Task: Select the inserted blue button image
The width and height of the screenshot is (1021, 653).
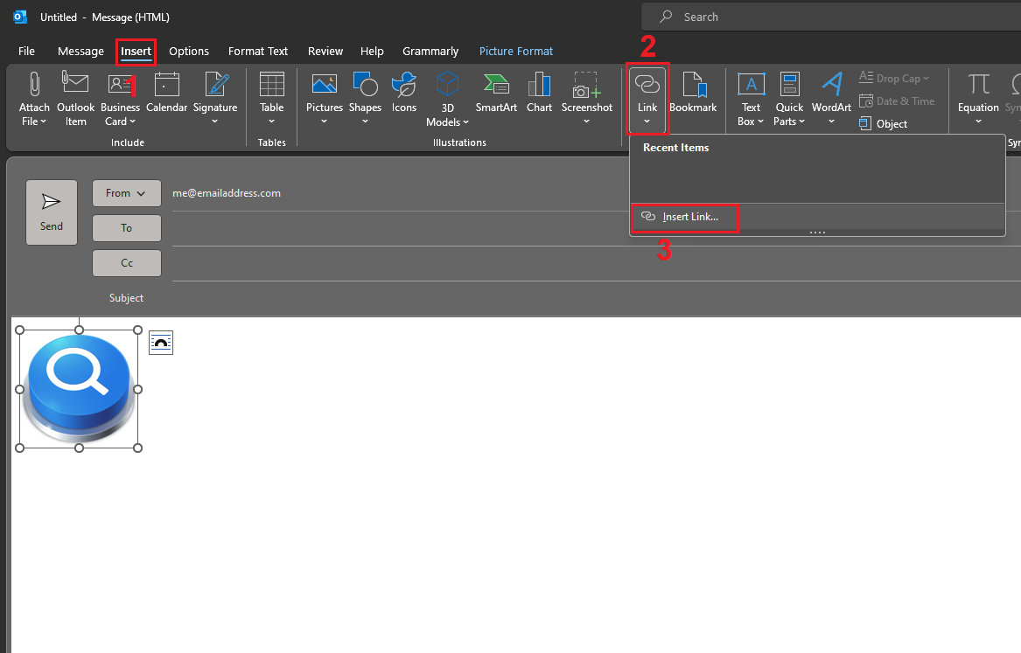Action: click(x=78, y=387)
